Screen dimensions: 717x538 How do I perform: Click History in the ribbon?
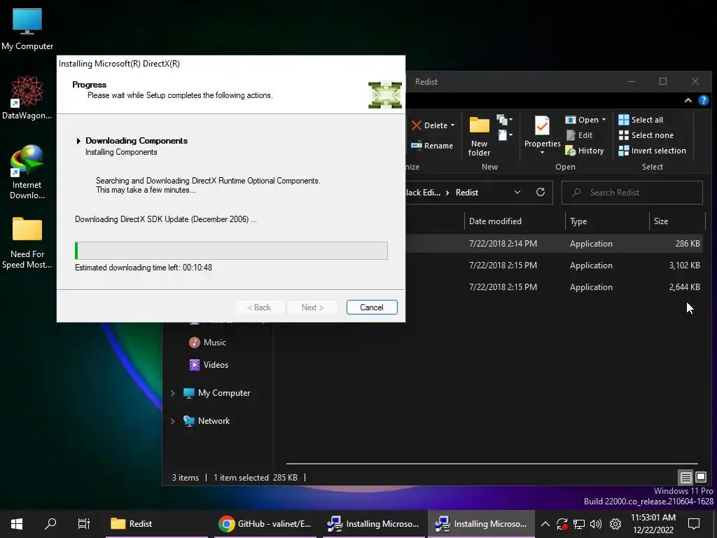[x=585, y=151]
